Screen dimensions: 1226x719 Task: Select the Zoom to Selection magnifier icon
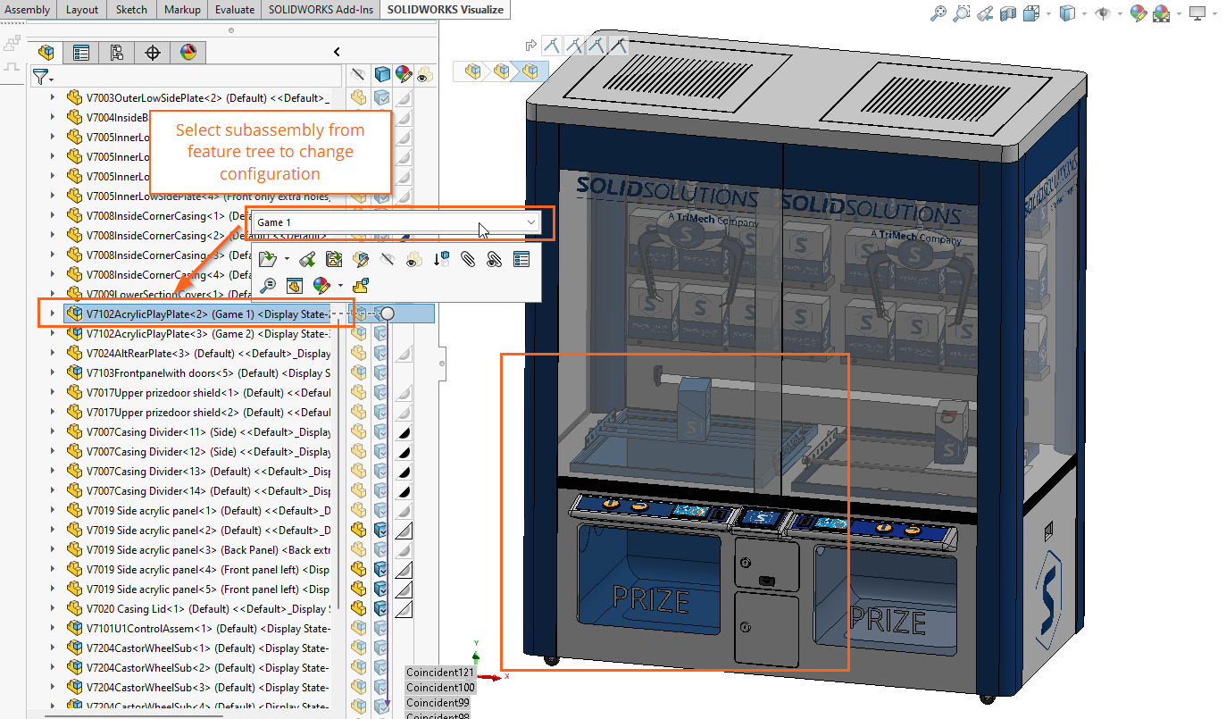[x=268, y=284]
